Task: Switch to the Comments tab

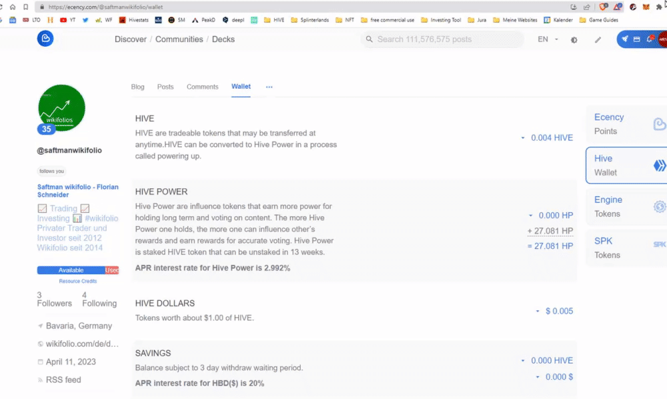Action: tap(203, 87)
